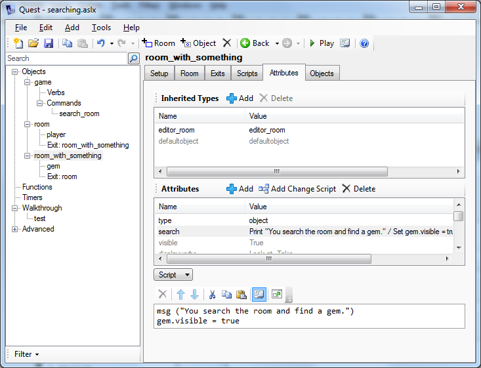Click the Undo arrow icon

click(x=100, y=43)
